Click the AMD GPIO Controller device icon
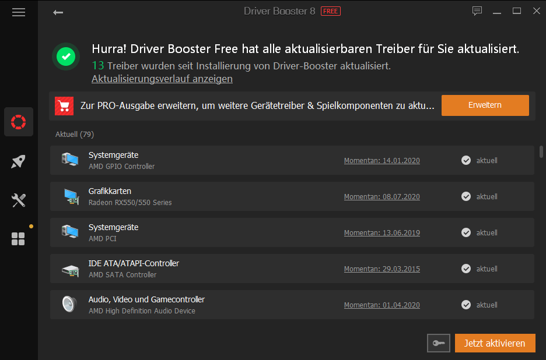Screen dimensions: 546x360 pos(70,160)
